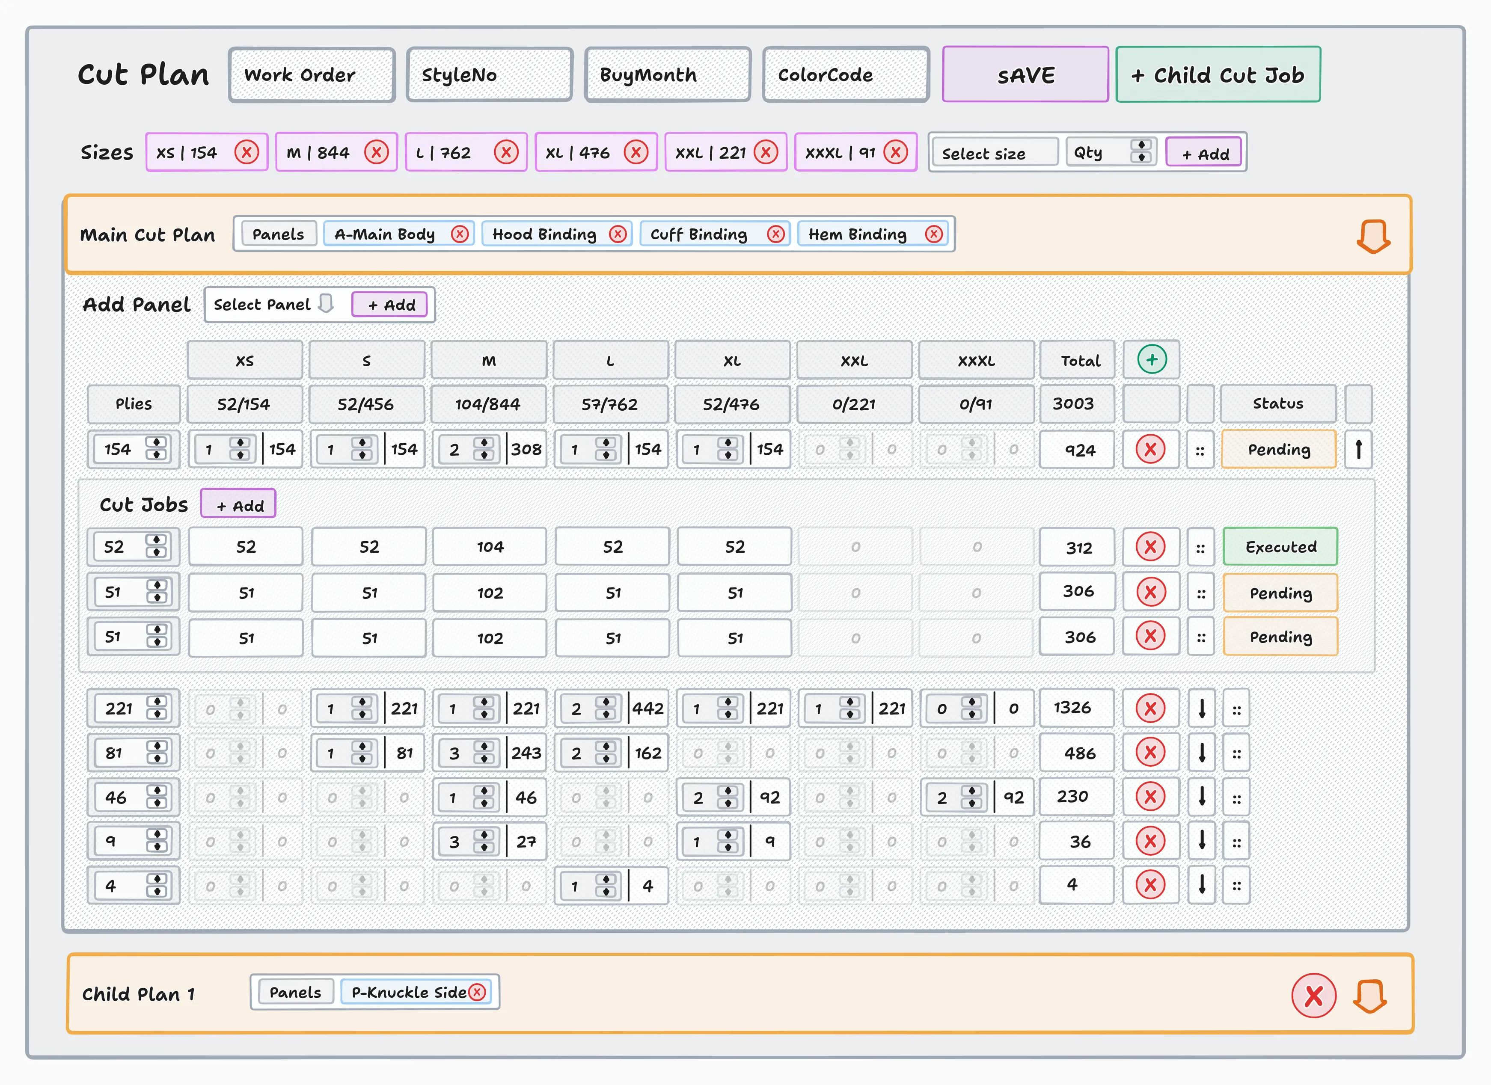The image size is (1491, 1085).
Task: Grab drag handle on 81 plies row
Action: 1236,753
